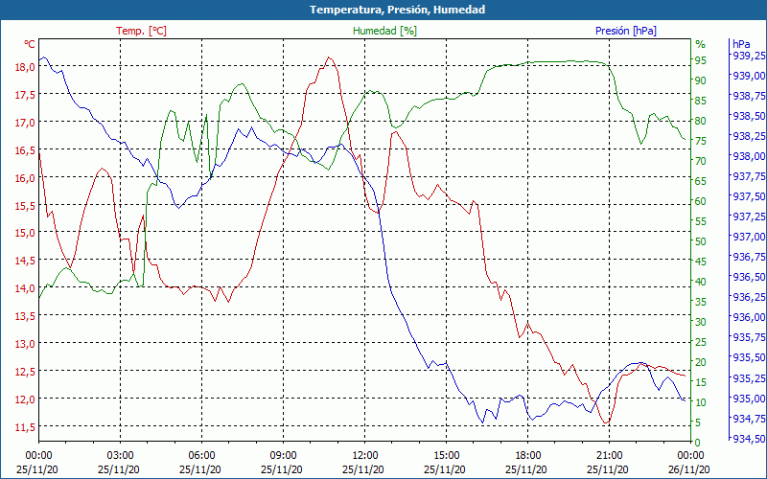
Task: Click the '65' humidity axis tick
Action: click(x=701, y=181)
